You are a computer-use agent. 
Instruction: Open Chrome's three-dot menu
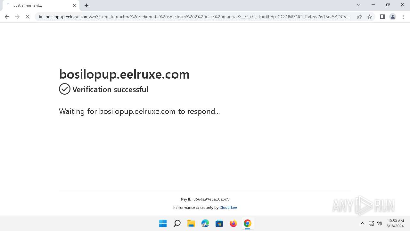403,17
